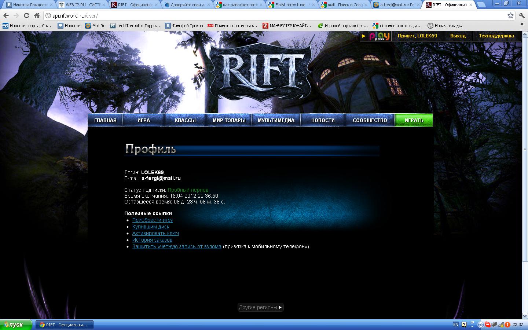Follow Защитить учетную запись от взлома link
The image size is (528, 330).
click(177, 246)
